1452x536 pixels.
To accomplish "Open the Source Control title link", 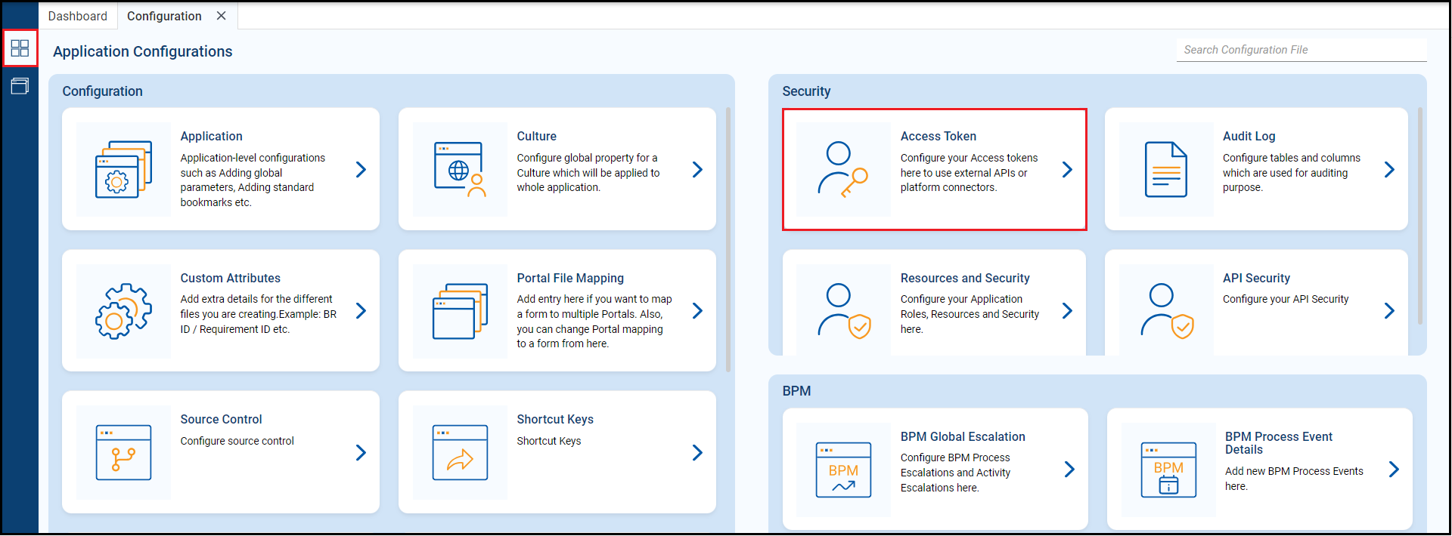I will click(221, 419).
